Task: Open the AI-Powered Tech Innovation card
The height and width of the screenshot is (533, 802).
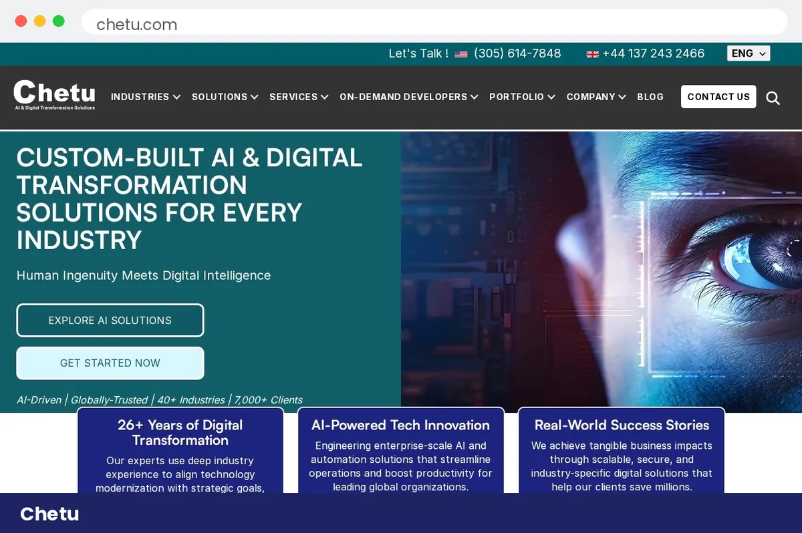Action: coord(401,451)
